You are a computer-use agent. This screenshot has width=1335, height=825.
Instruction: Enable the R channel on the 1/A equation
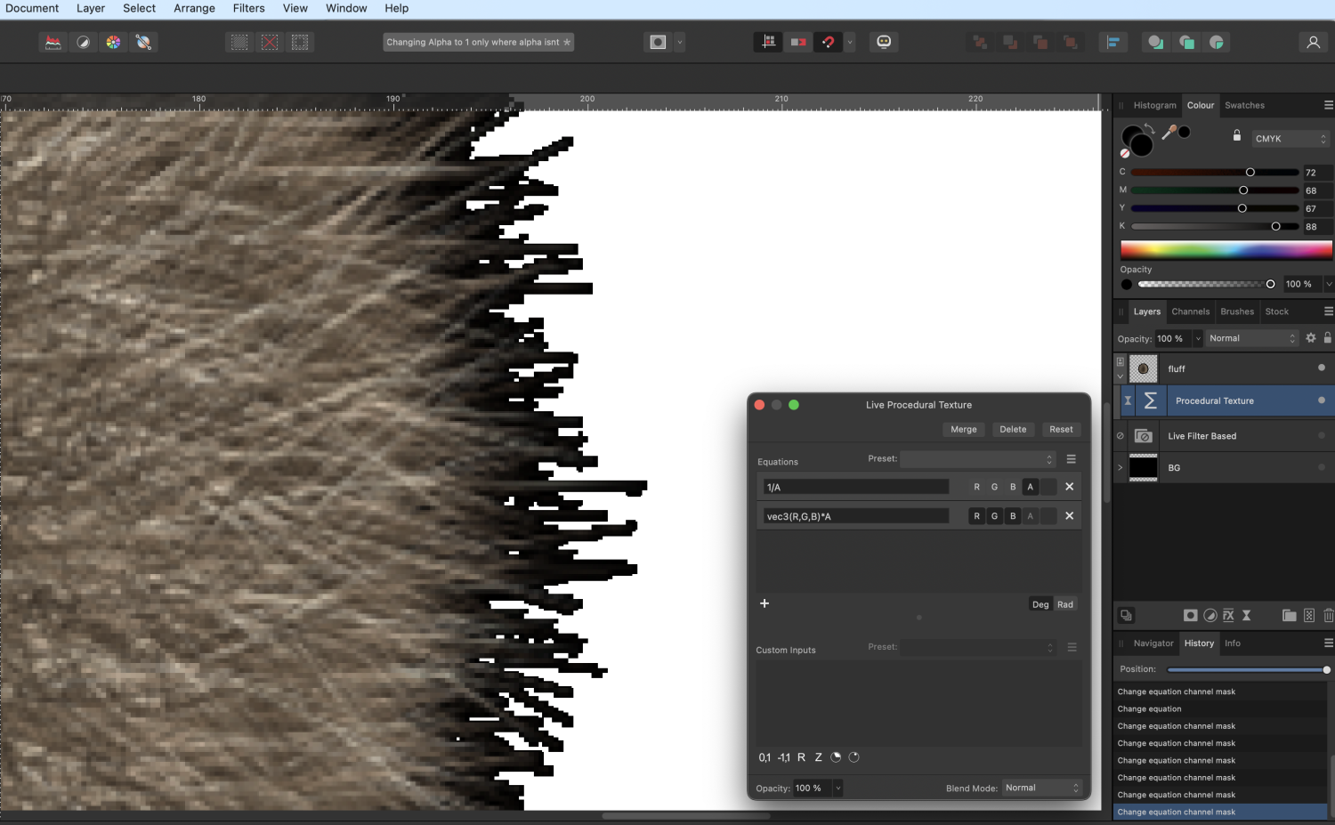(x=976, y=487)
